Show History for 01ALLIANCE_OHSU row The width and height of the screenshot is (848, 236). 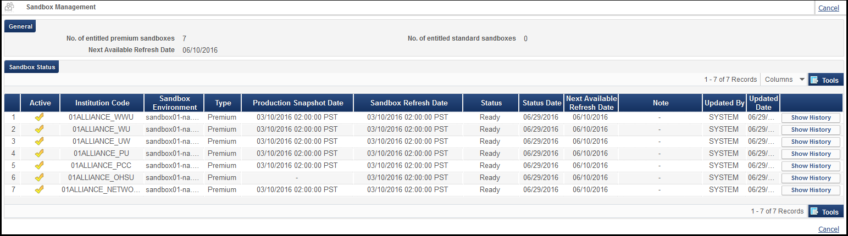[811, 178]
